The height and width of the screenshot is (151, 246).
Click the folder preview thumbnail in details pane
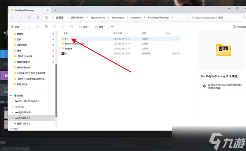pyautogui.click(x=223, y=50)
